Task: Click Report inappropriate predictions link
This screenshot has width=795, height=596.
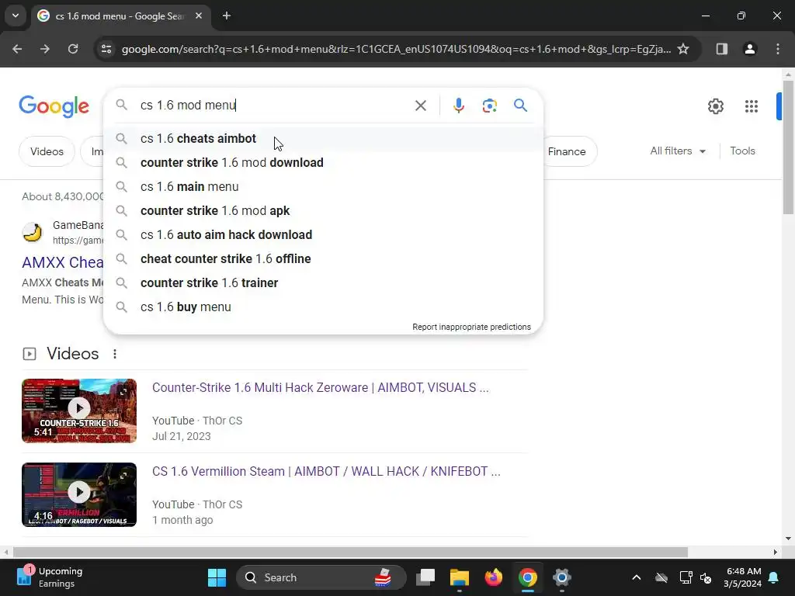Action: 471,327
